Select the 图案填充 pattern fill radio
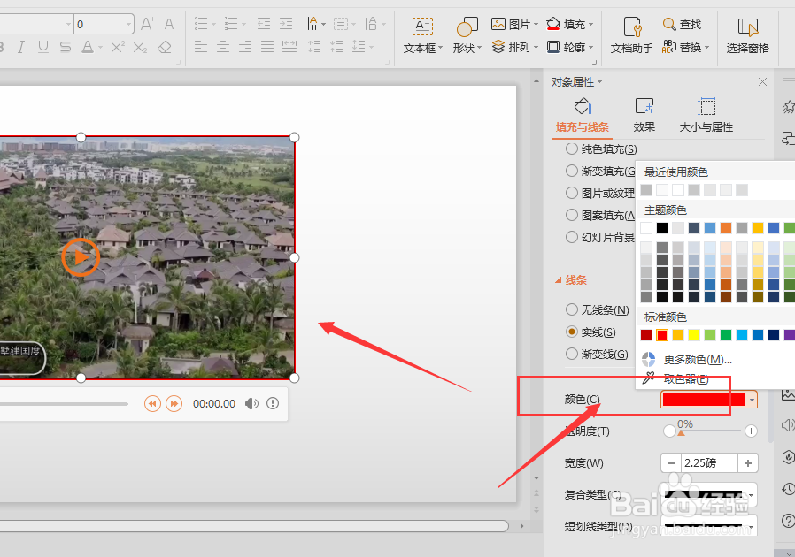Image resolution: width=795 pixels, height=557 pixels. click(x=571, y=215)
